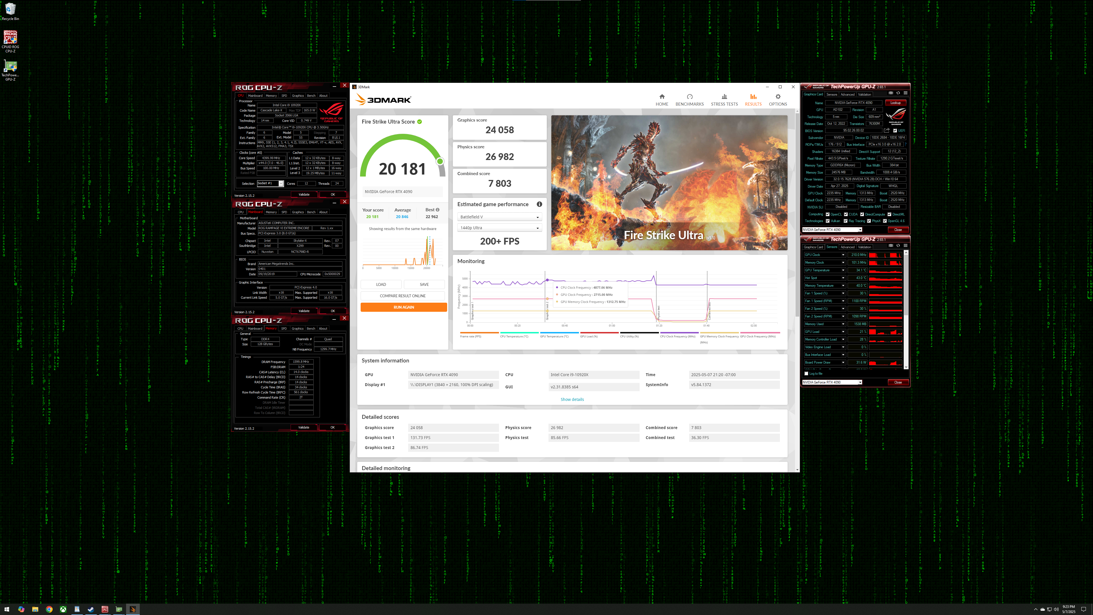Click the camera icon in the GPU-Z Sensors window
Viewport: 1093px width, 615px height.
(891, 245)
